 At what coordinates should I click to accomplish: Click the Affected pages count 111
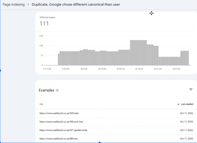tap(44, 23)
